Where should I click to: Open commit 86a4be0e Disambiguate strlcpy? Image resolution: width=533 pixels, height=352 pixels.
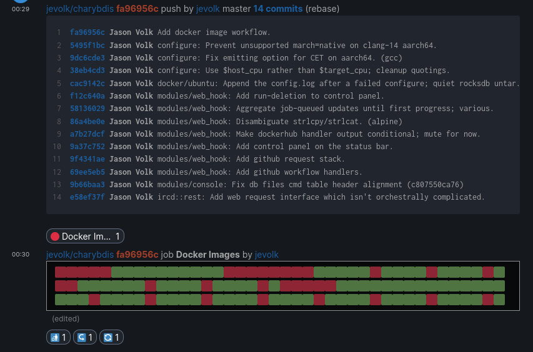[x=87, y=121]
